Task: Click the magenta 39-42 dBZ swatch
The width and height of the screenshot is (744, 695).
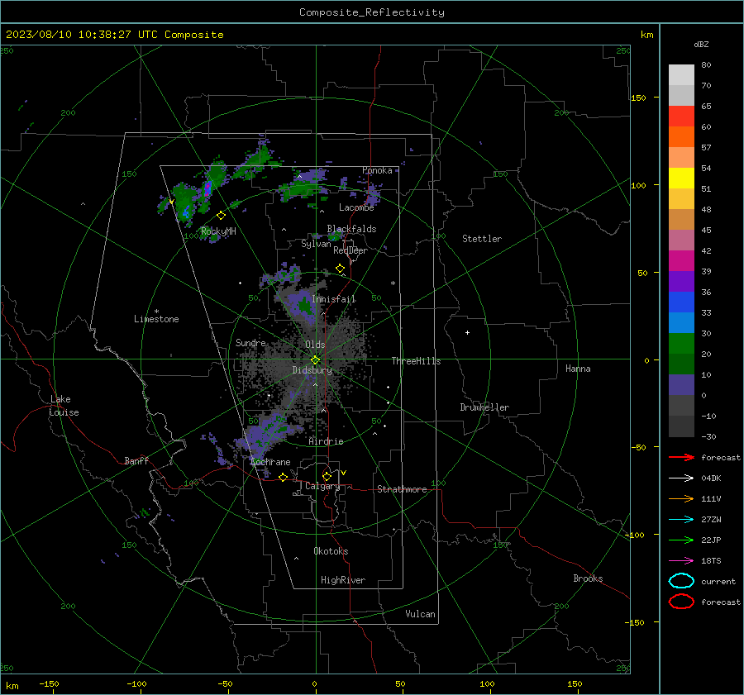Action: [681, 261]
